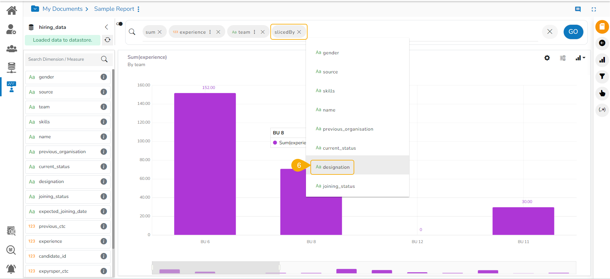The width and height of the screenshot is (610, 279).
Task: Toggle the switch beside the search bar
Action: tap(119, 24)
